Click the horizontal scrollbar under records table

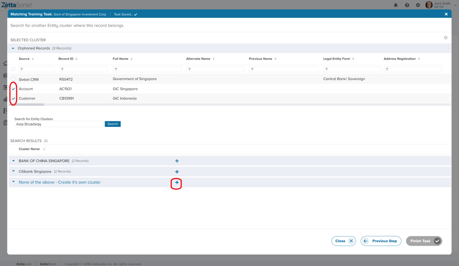tap(27, 105)
